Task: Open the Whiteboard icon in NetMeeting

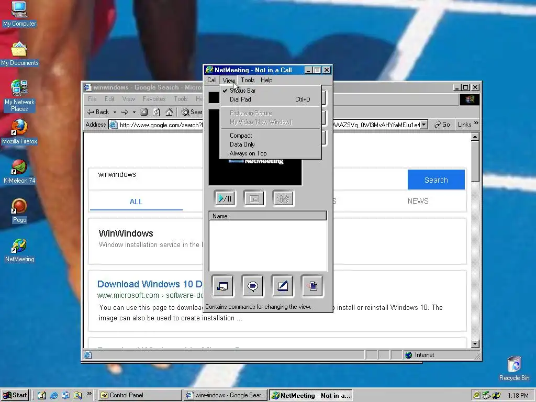Action: [282, 286]
